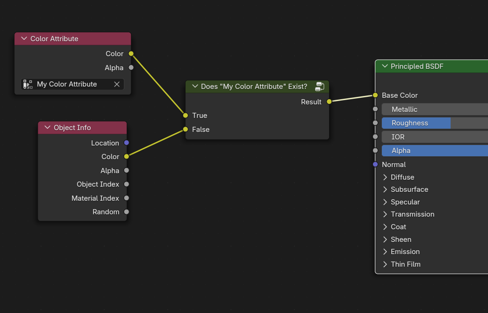Image resolution: width=488 pixels, height=313 pixels.
Task: Click the Normal input socket
Action: tap(375, 164)
